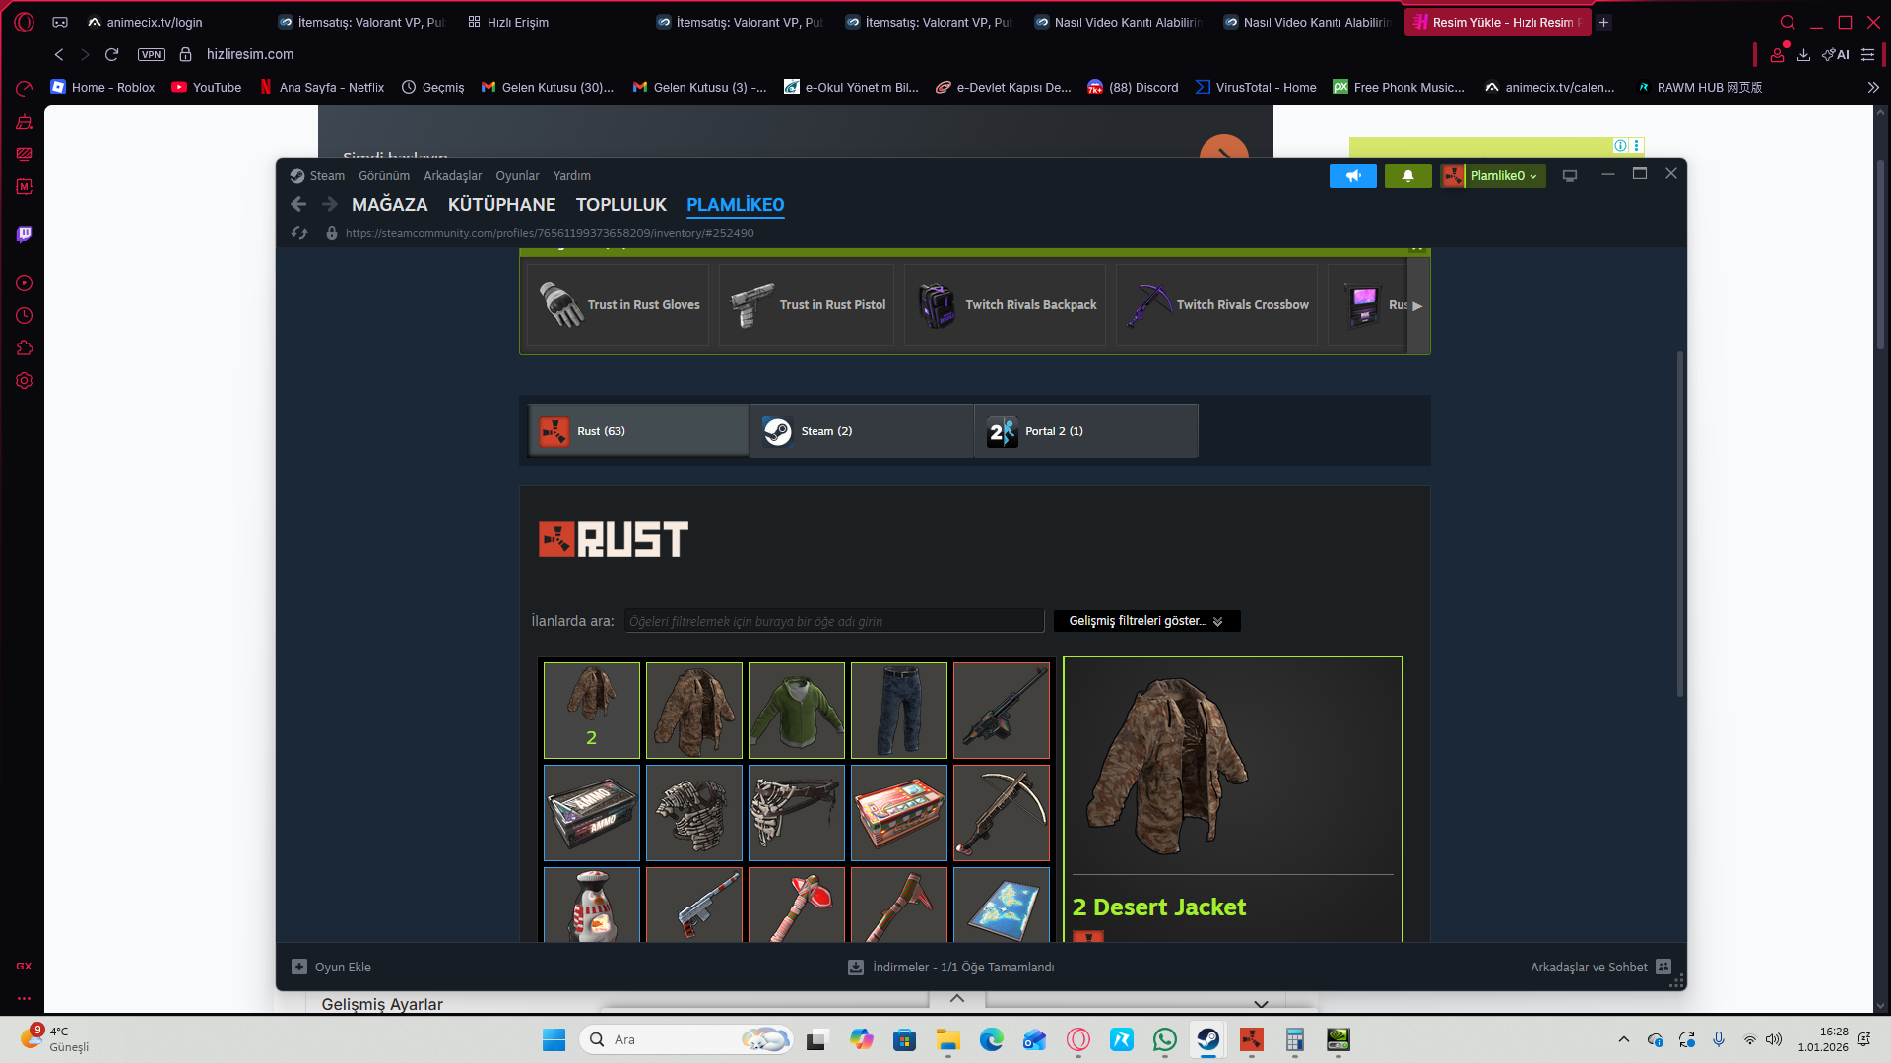Show hidden system tray icons

click(x=1624, y=1039)
